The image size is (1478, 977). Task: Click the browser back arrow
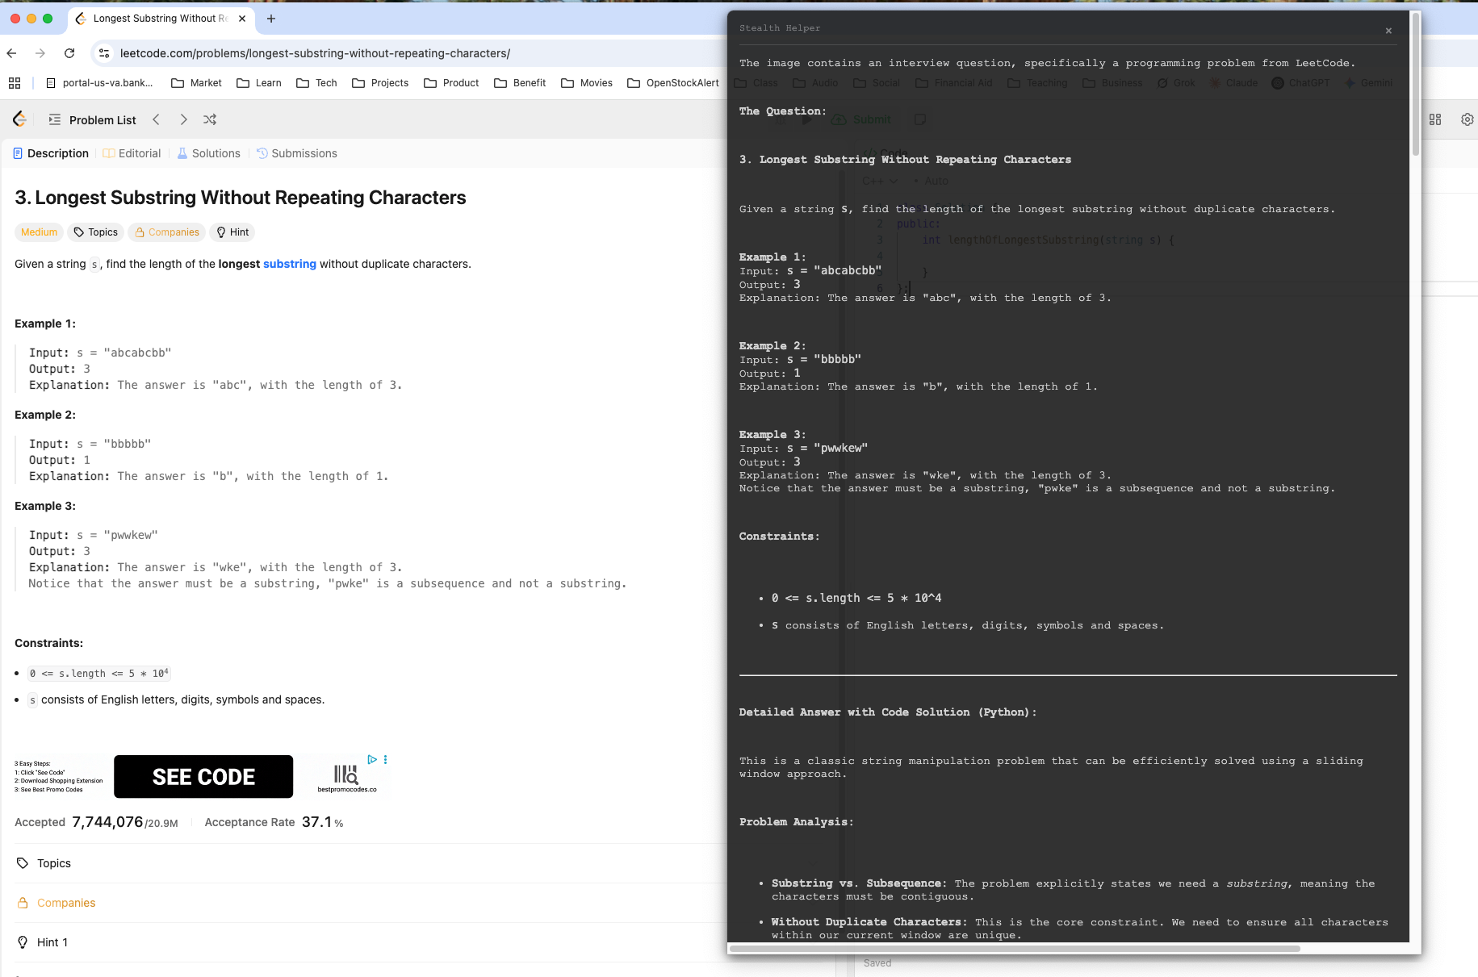pyautogui.click(x=11, y=53)
